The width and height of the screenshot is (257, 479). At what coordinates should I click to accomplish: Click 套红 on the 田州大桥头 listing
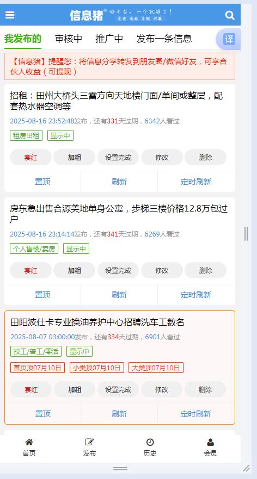[x=30, y=157]
